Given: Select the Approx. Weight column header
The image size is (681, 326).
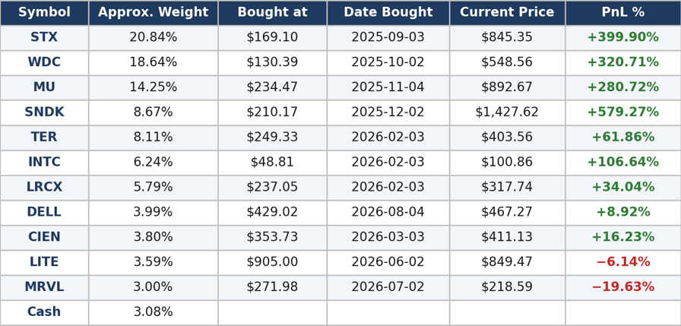Looking at the screenshot, I should (154, 13).
